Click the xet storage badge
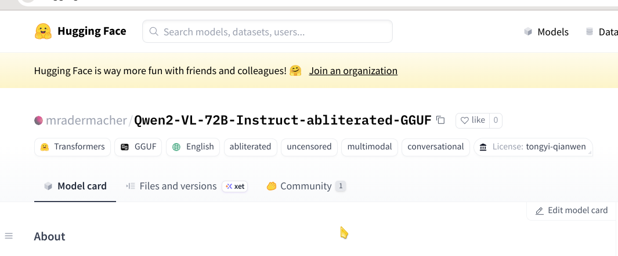This screenshot has width=618, height=256. [x=234, y=186]
